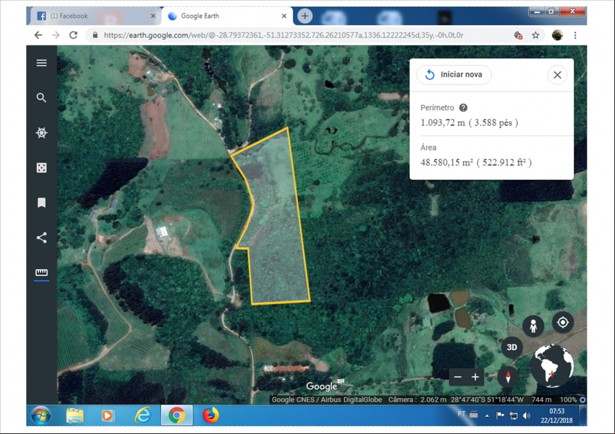Open File Explorer from the taskbar
Viewport: 615px width, 434px height.
click(x=74, y=416)
